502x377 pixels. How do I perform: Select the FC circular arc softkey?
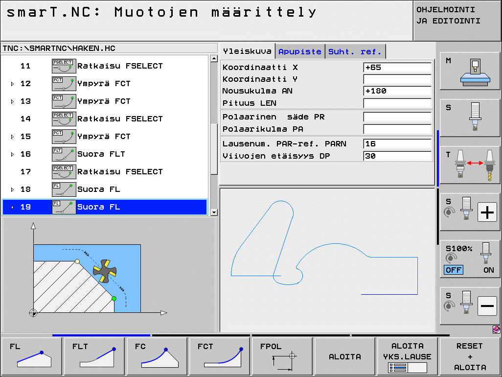click(157, 356)
